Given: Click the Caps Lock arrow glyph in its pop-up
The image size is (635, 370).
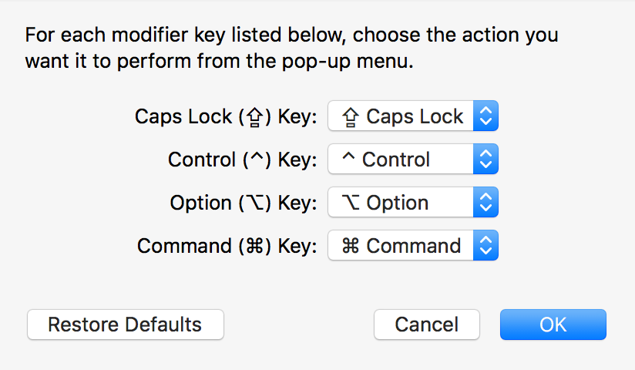Looking at the screenshot, I should click(351, 117).
